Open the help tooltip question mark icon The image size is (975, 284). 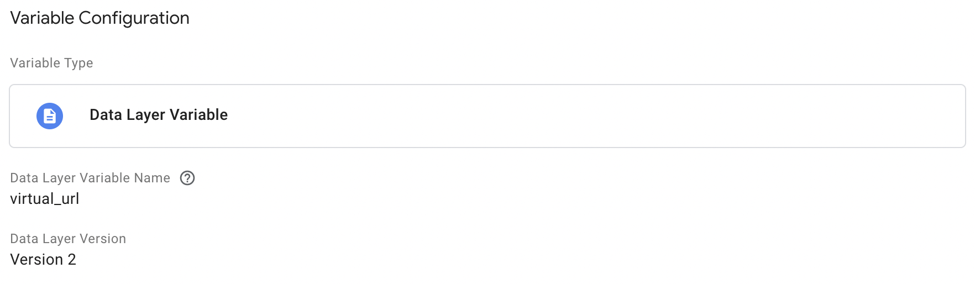click(187, 178)
